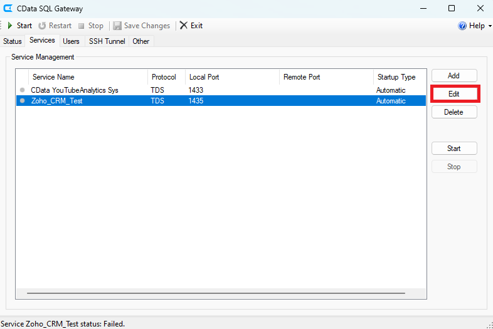
Task: Click the Exit label in top toolbar
Action: [196, 26]
